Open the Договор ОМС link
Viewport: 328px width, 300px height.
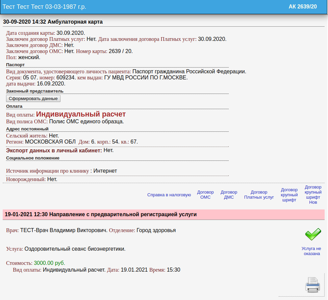tap(205, 195)
